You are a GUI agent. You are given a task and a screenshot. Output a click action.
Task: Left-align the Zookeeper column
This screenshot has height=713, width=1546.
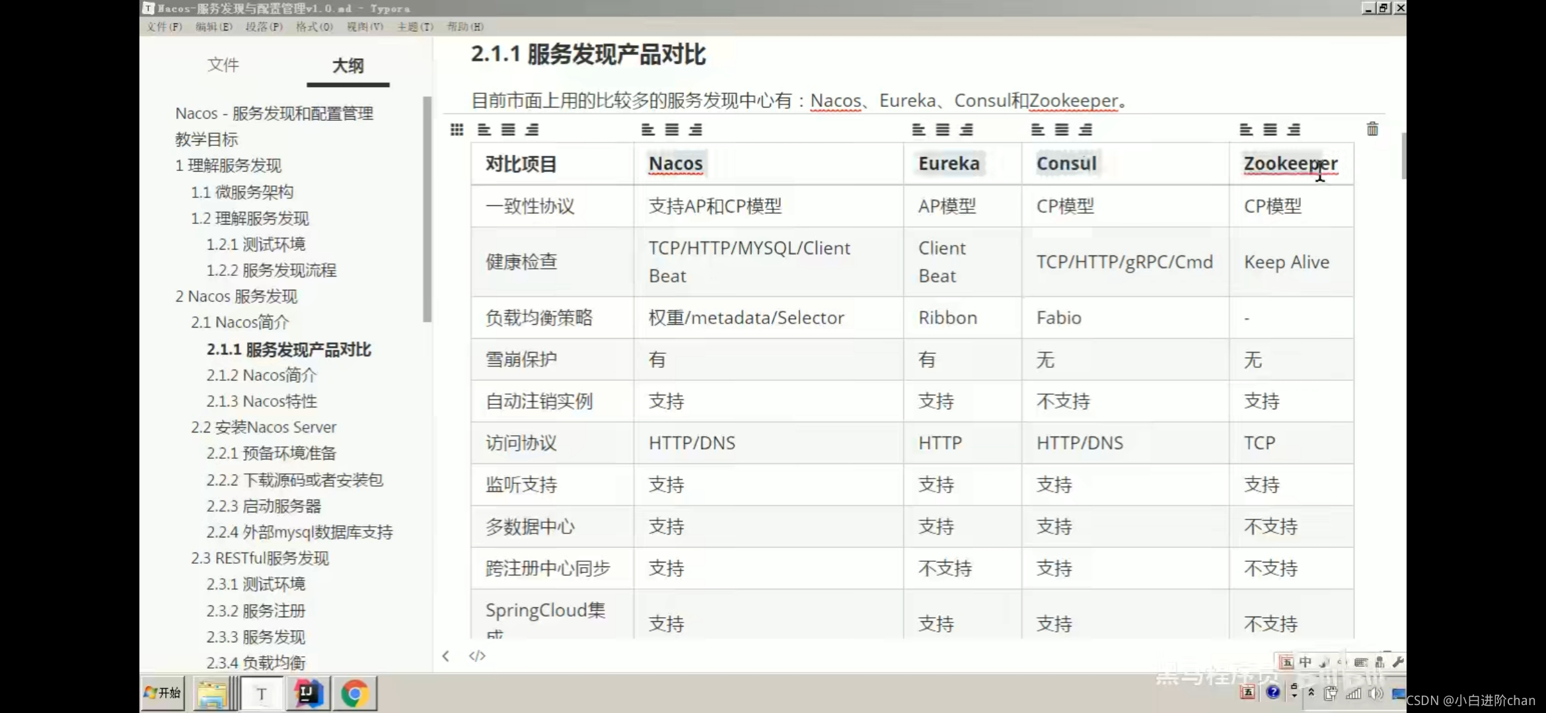tap(1246, 130)
